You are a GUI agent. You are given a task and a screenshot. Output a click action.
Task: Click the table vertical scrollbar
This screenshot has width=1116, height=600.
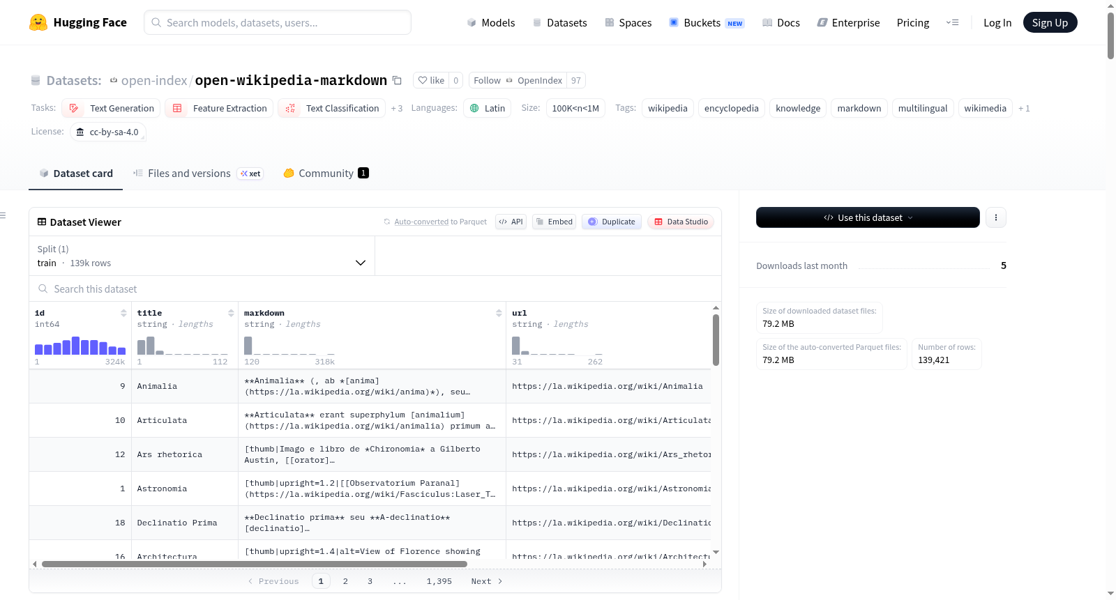click(716, 340)
